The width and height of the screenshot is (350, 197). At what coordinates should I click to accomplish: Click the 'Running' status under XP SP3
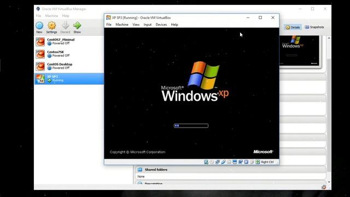pos(58,80)
